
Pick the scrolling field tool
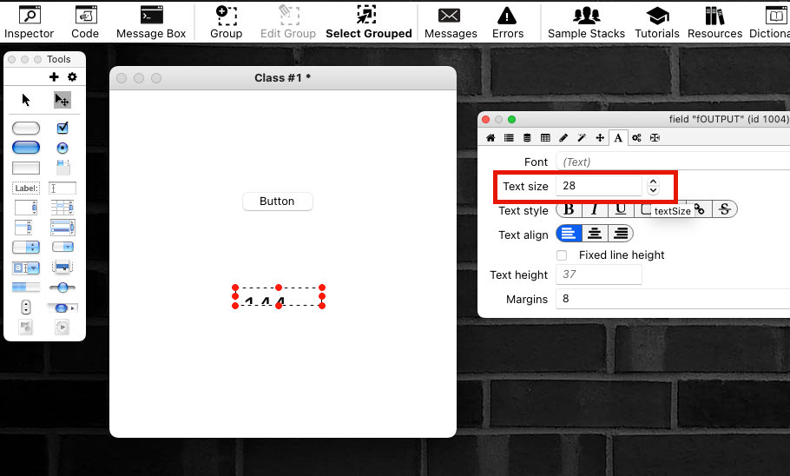coord(26,208)
